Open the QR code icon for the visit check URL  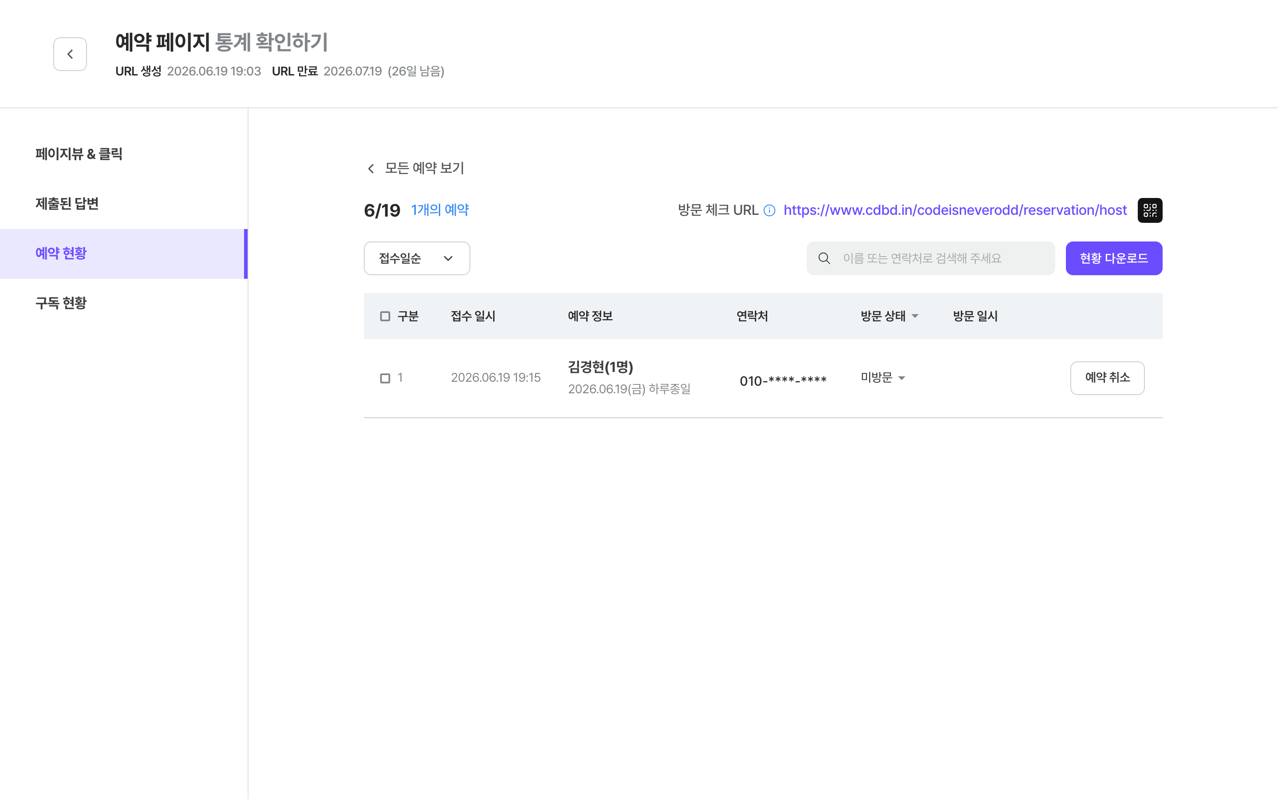1150,210
